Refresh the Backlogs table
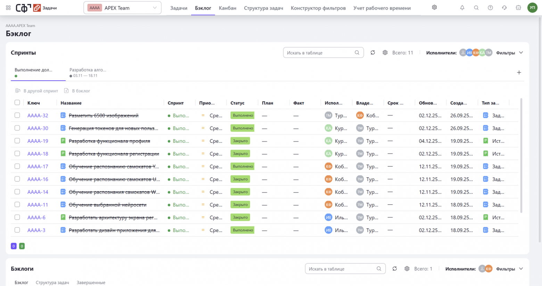 coord(394,269)
